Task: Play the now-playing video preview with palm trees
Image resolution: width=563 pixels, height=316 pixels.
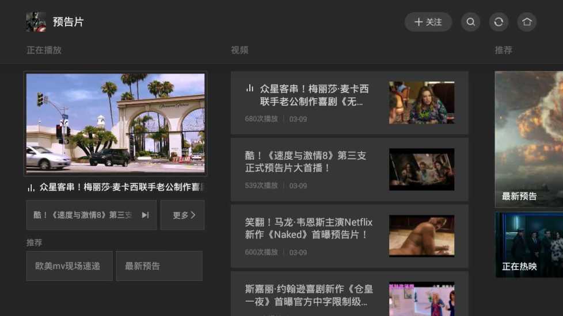Action: coord(115,123)
